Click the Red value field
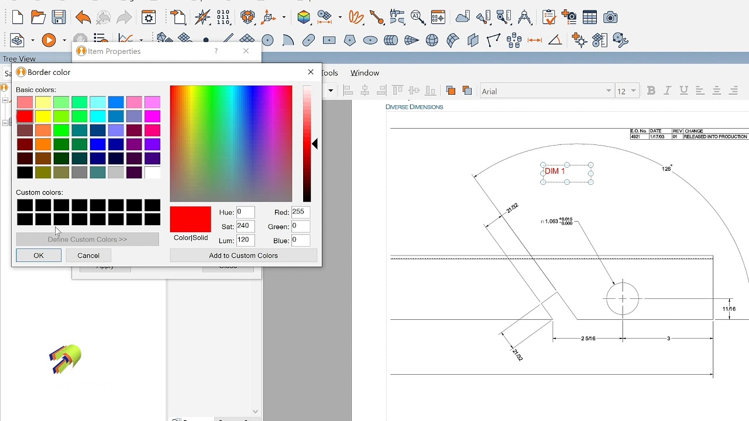The image size is (749, 421). pyautogui.click(x=300, y=212)
